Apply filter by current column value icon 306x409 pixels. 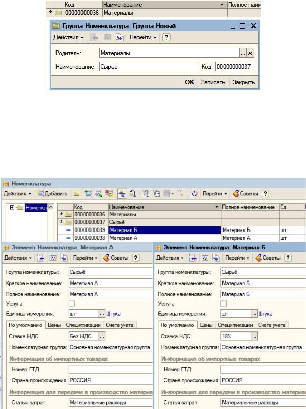[156, 194]
